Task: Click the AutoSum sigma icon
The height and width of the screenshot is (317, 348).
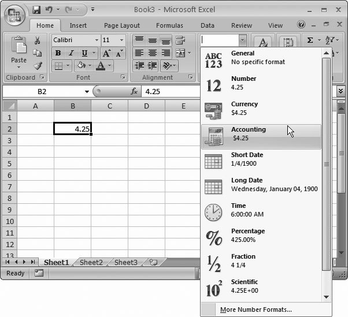Action: [310, 40]
